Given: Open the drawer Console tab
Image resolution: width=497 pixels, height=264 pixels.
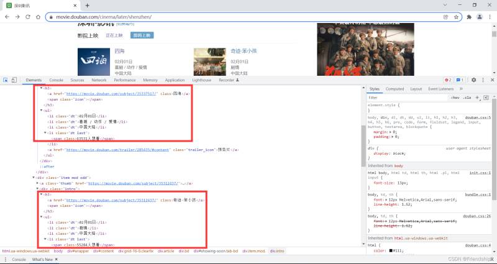Looking at the screenshot, I should tap(19, 260).
